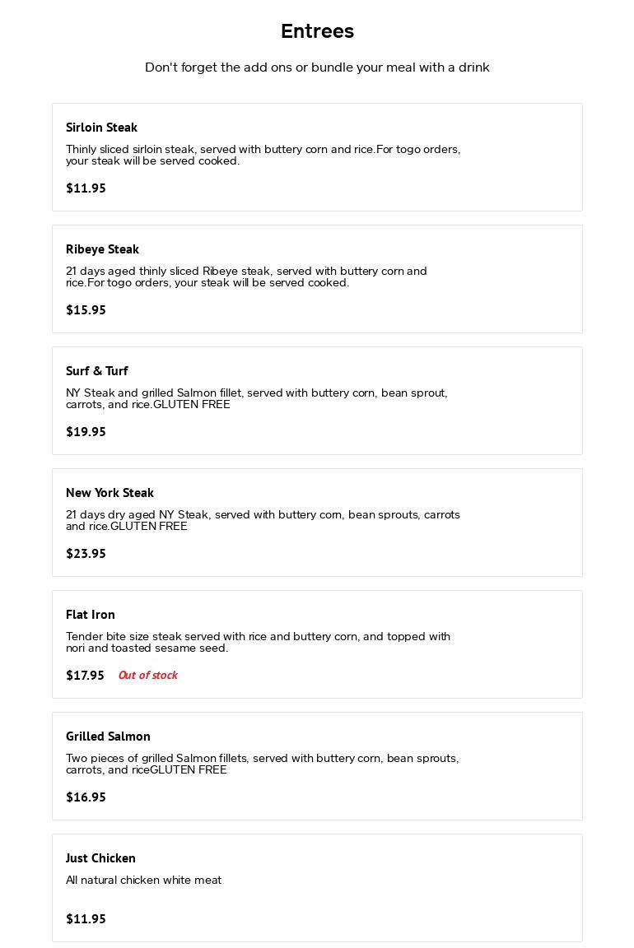Choose the New York Steak entree
The image size is (634, 948).
110,493
